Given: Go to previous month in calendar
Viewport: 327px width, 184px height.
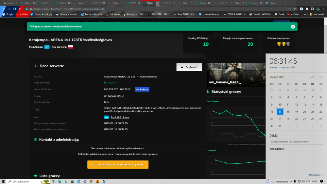Looking at the screenshot, I should [x=313, y=77].
